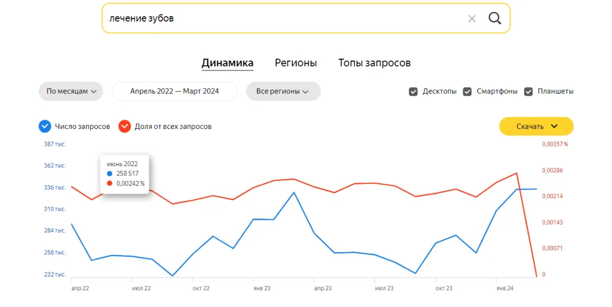Toggle the Смартфоны checkbox

(467, 91)
